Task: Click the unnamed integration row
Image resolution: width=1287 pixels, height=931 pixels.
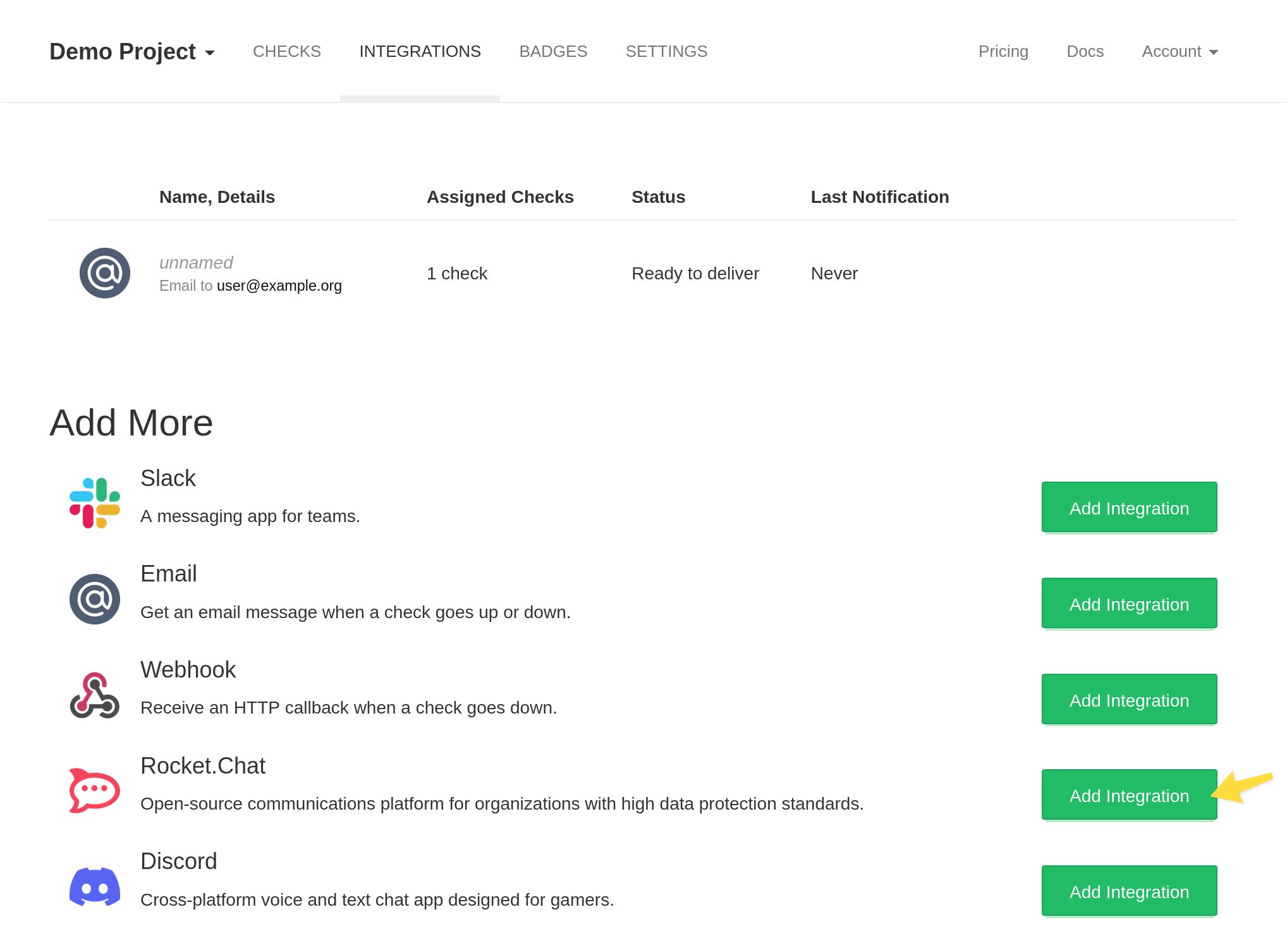Action: pos(442,273)
